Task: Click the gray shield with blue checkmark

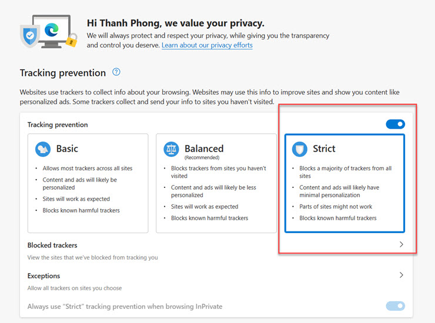Action: pos(29,36)
